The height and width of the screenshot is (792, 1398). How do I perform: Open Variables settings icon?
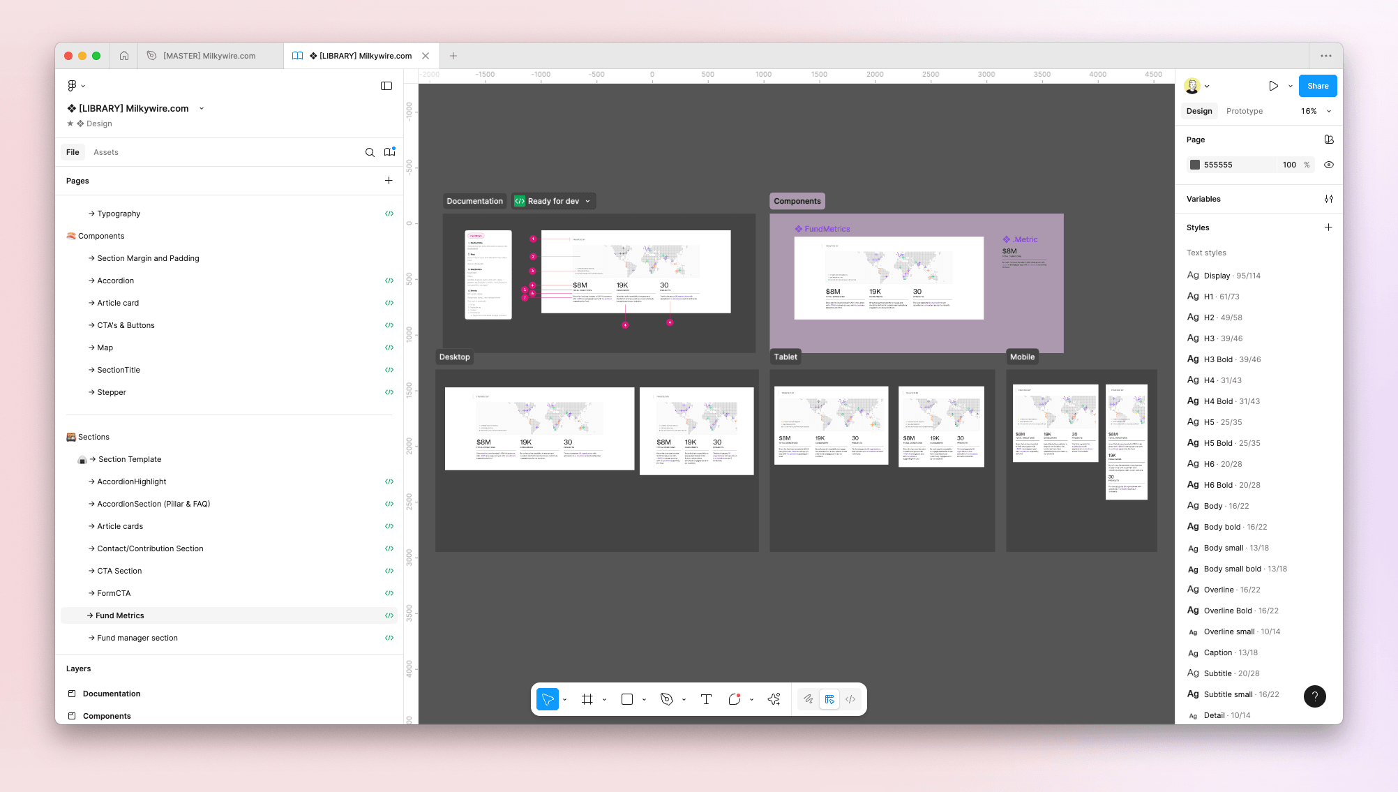click(1329, 199)
